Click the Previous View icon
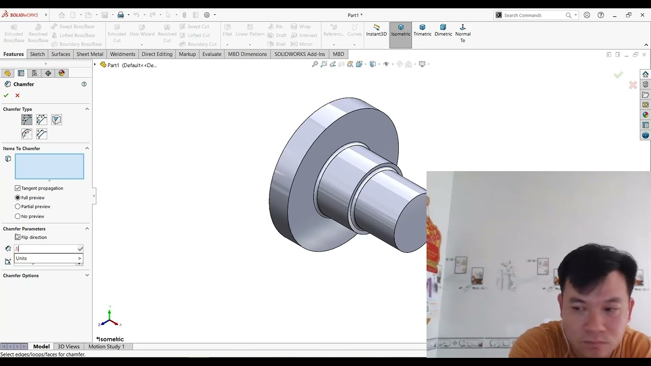651x366 pixels. pyautogui.click(x=333, y=64)
